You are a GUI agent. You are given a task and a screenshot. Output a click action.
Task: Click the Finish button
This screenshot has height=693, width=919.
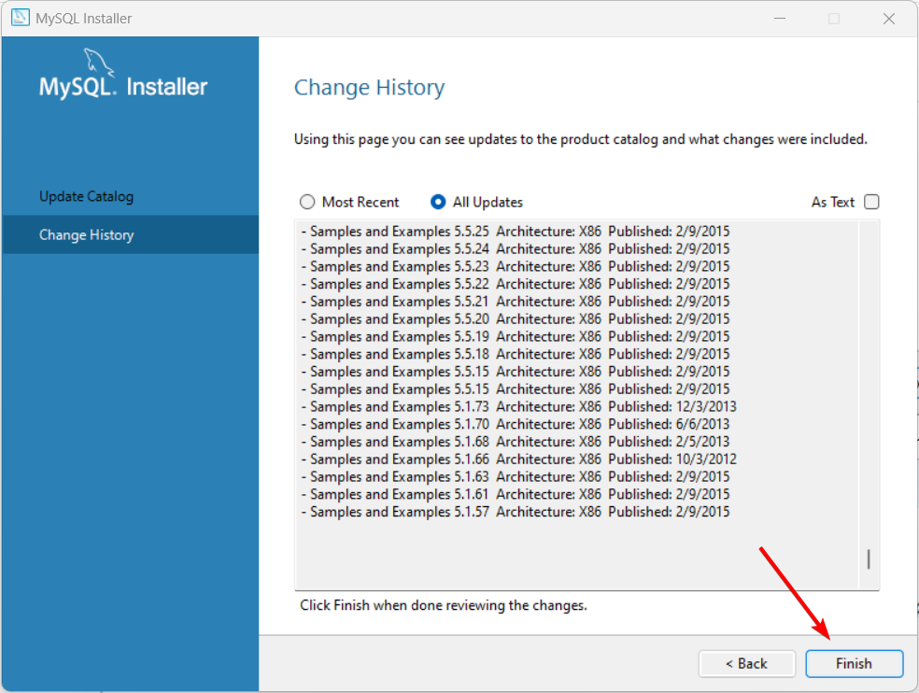click(854, 664)
